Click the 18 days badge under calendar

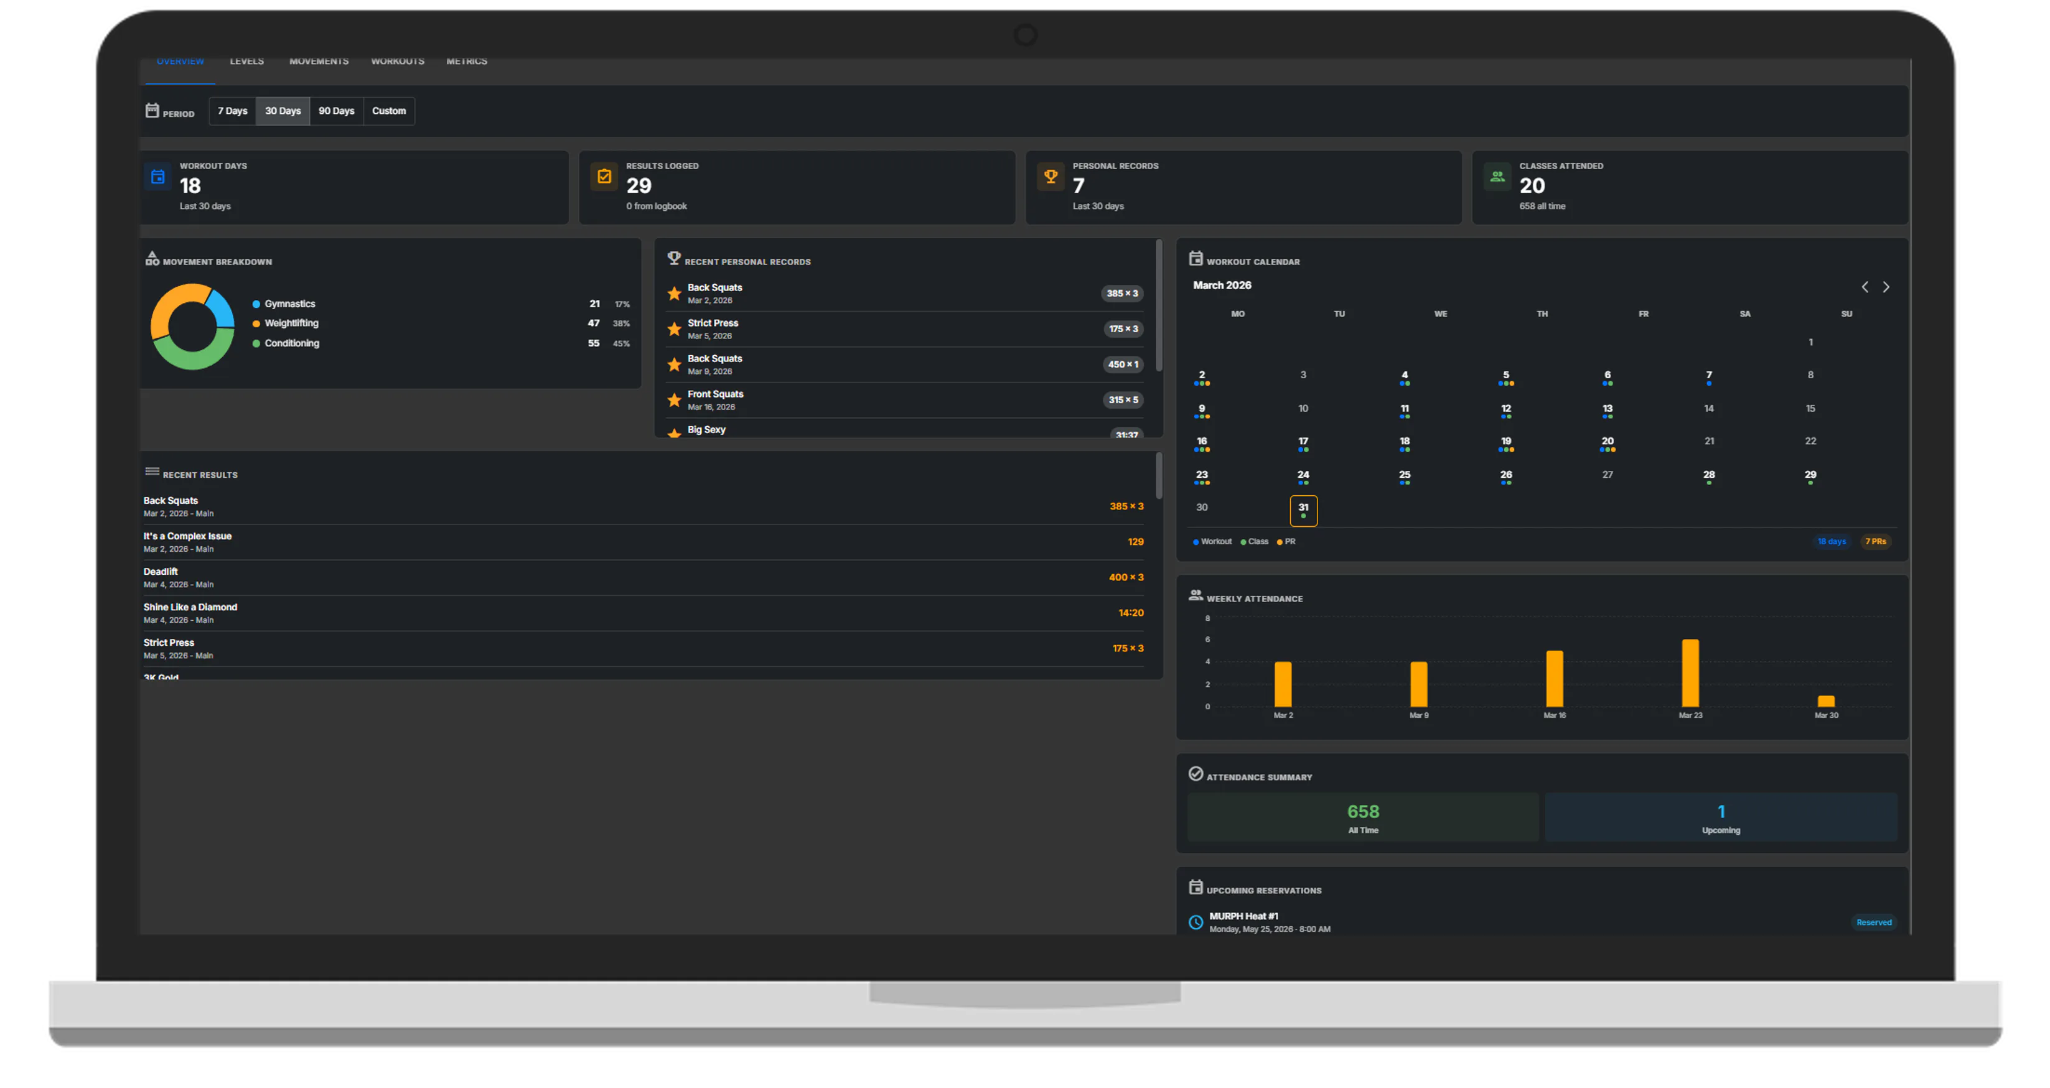pyautogui.click(x=1831, y=541)
